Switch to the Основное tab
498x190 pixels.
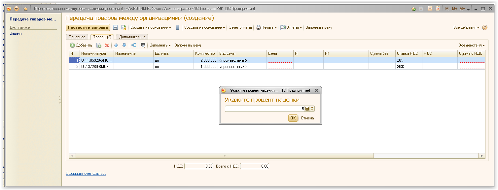(x=77, y=37)
